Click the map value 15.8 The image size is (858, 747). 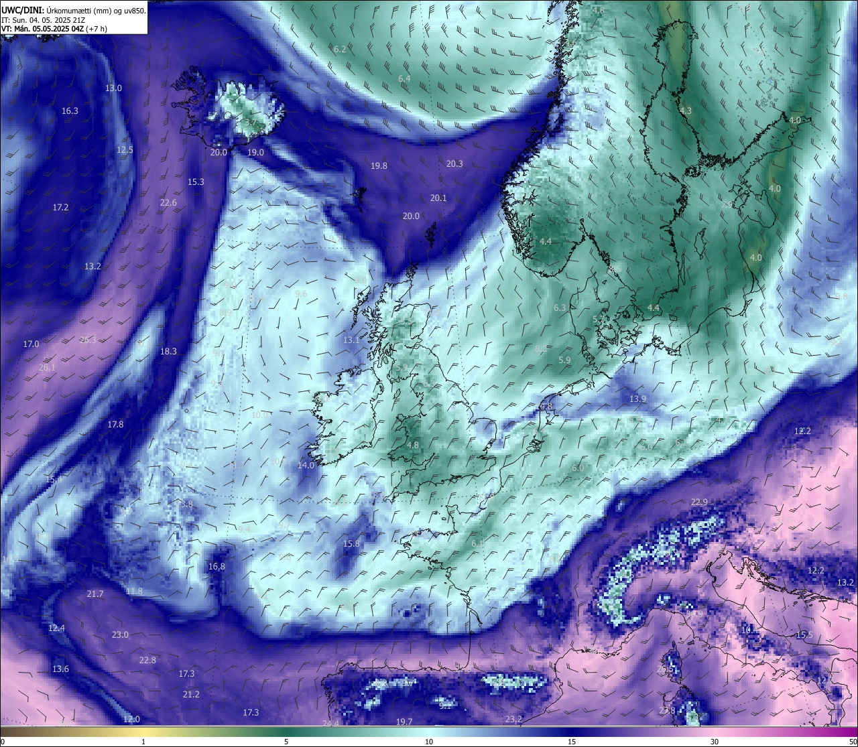[x=351, y=544]
